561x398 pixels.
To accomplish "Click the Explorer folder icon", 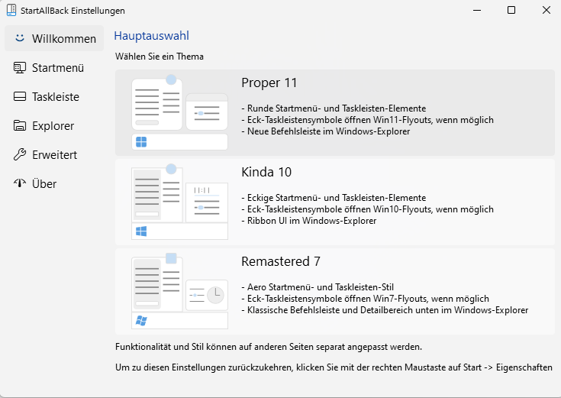I will tap(20, 126).
